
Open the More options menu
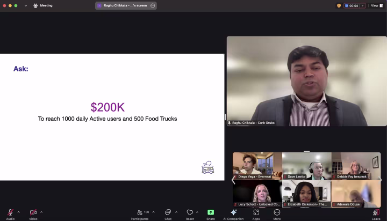point(277,214)
